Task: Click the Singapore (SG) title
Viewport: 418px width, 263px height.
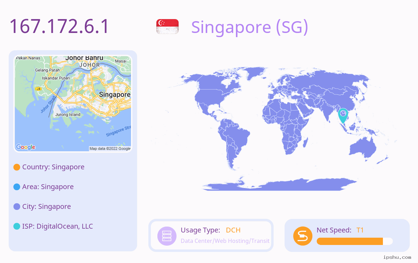Action: pyautogui.click(x=249, y=27)
